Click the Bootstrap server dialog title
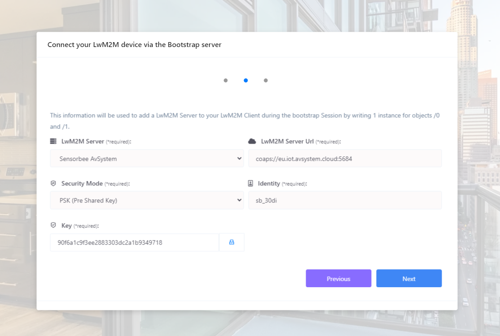Image resolution: width=500 pixels, height=336 pixels. 134,44
